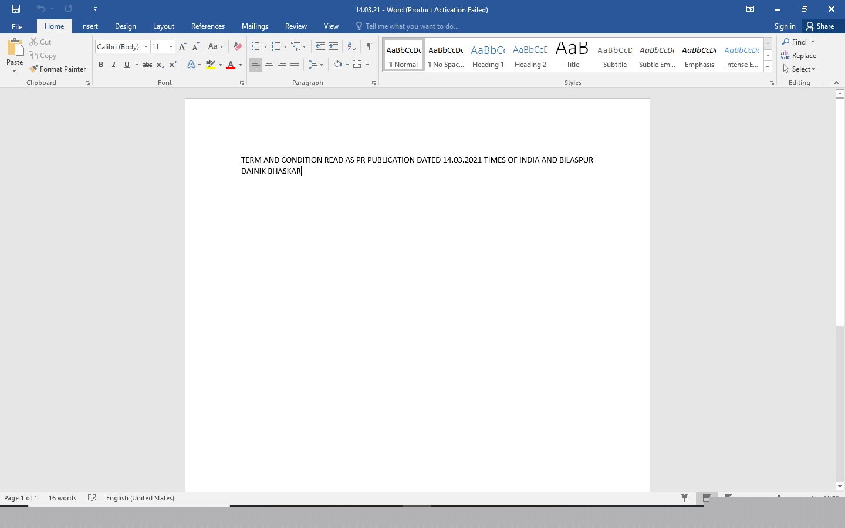Increase paragraph indent
This screenshot has height=528, width=845.
[x=333, y=46]
